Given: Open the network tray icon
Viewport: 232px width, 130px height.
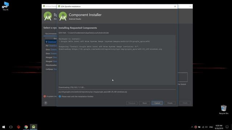Looking at the screenshot, I should click(203, 127).
